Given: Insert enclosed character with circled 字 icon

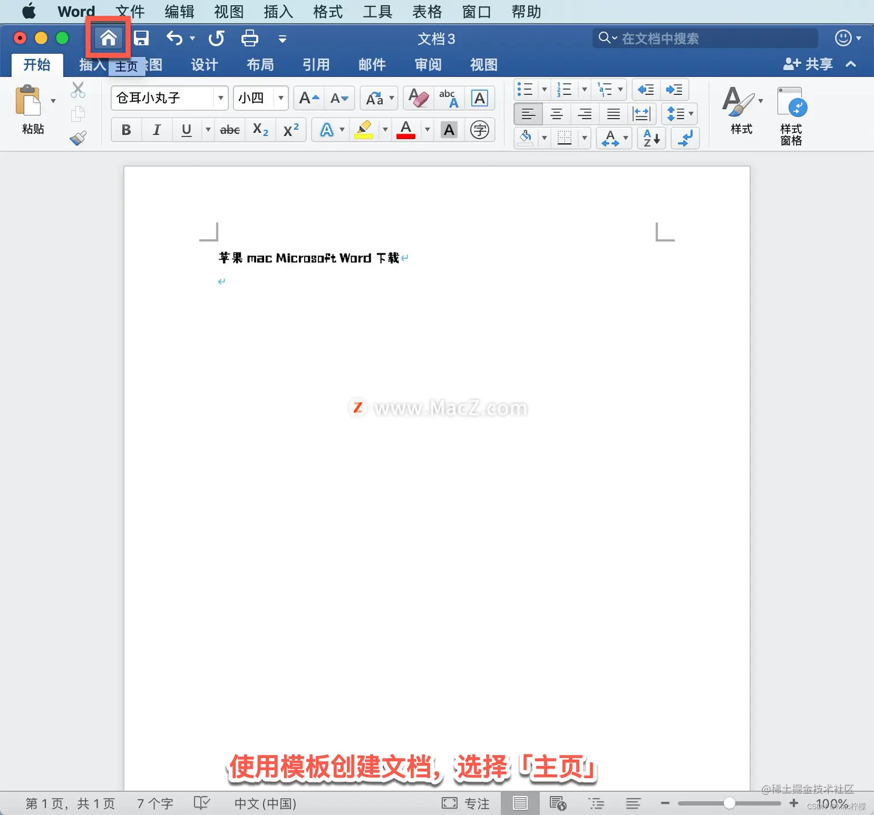Looking at the screenshot, I should 480,130.
